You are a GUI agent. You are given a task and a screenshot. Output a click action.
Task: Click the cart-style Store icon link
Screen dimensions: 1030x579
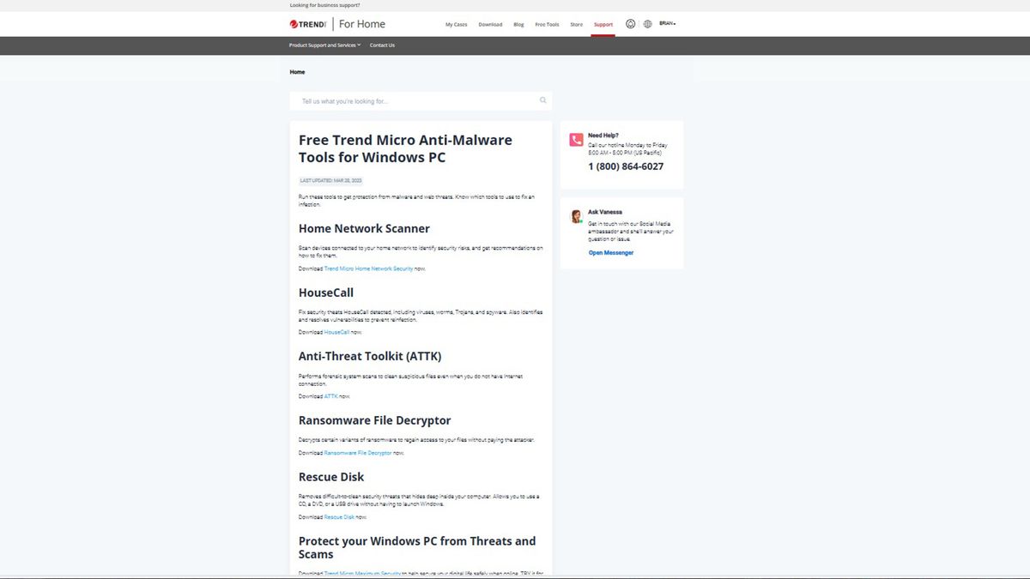(x=576, y=24)
